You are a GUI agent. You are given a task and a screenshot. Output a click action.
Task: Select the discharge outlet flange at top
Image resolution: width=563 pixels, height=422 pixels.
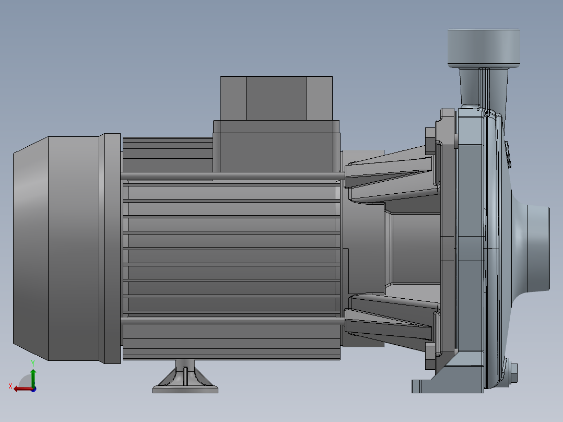[x=484, y=48]
